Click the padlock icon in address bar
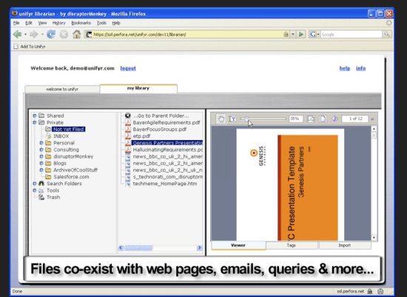The image size is (407, 297). click(286, 34)
